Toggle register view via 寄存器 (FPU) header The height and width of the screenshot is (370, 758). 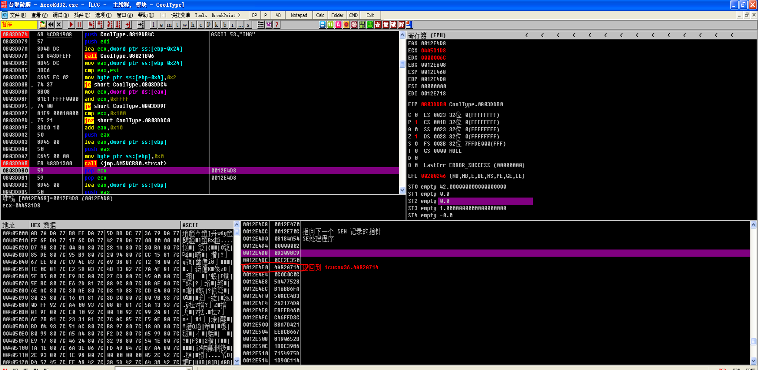coord(427,35)
